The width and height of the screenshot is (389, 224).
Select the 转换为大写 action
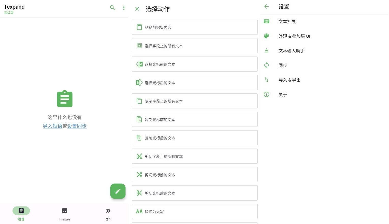pyautogui.click(x=194, y=212)
